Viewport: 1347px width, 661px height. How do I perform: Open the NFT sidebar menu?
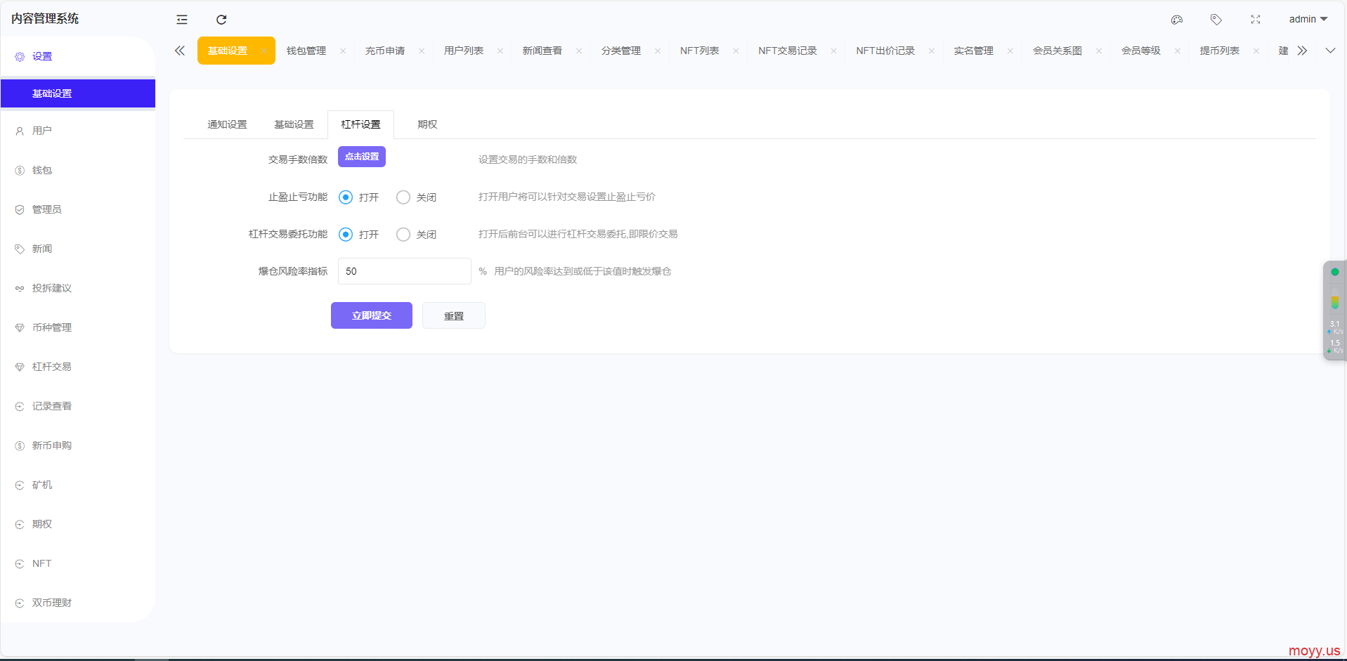(78, 563)
